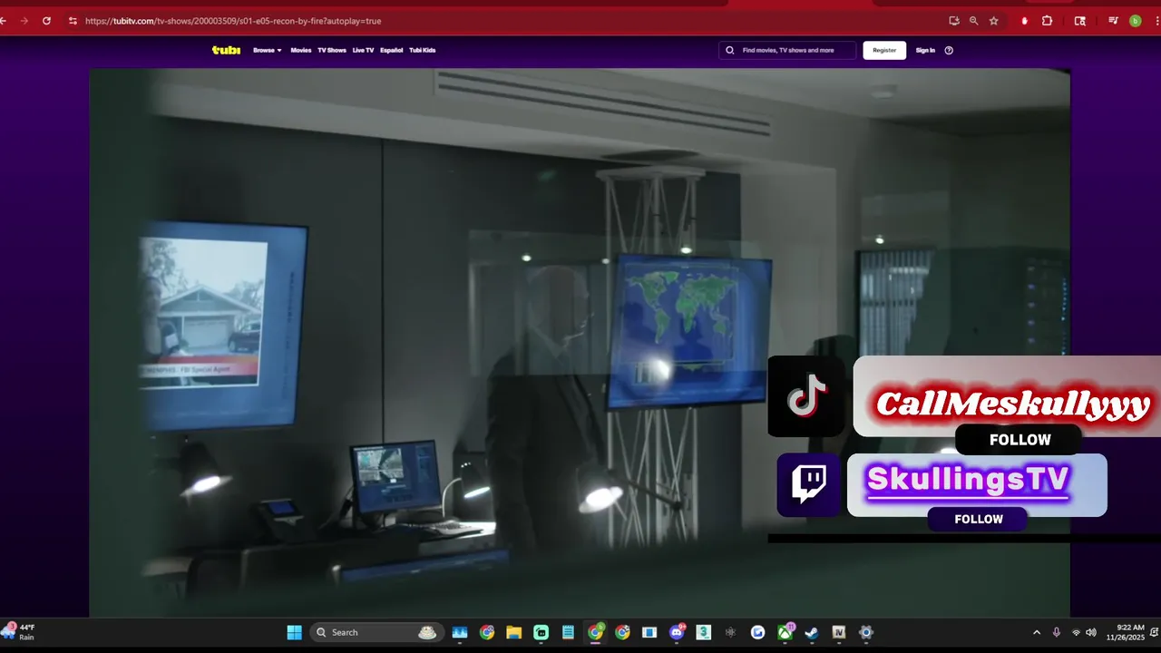The image size is (1161, 653).
Task: Click the video player to pause playback
Action: tap(580, 343)
